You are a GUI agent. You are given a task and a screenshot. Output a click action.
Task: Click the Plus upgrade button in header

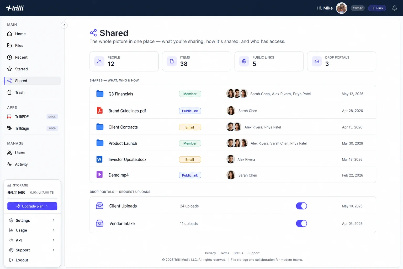377,8
